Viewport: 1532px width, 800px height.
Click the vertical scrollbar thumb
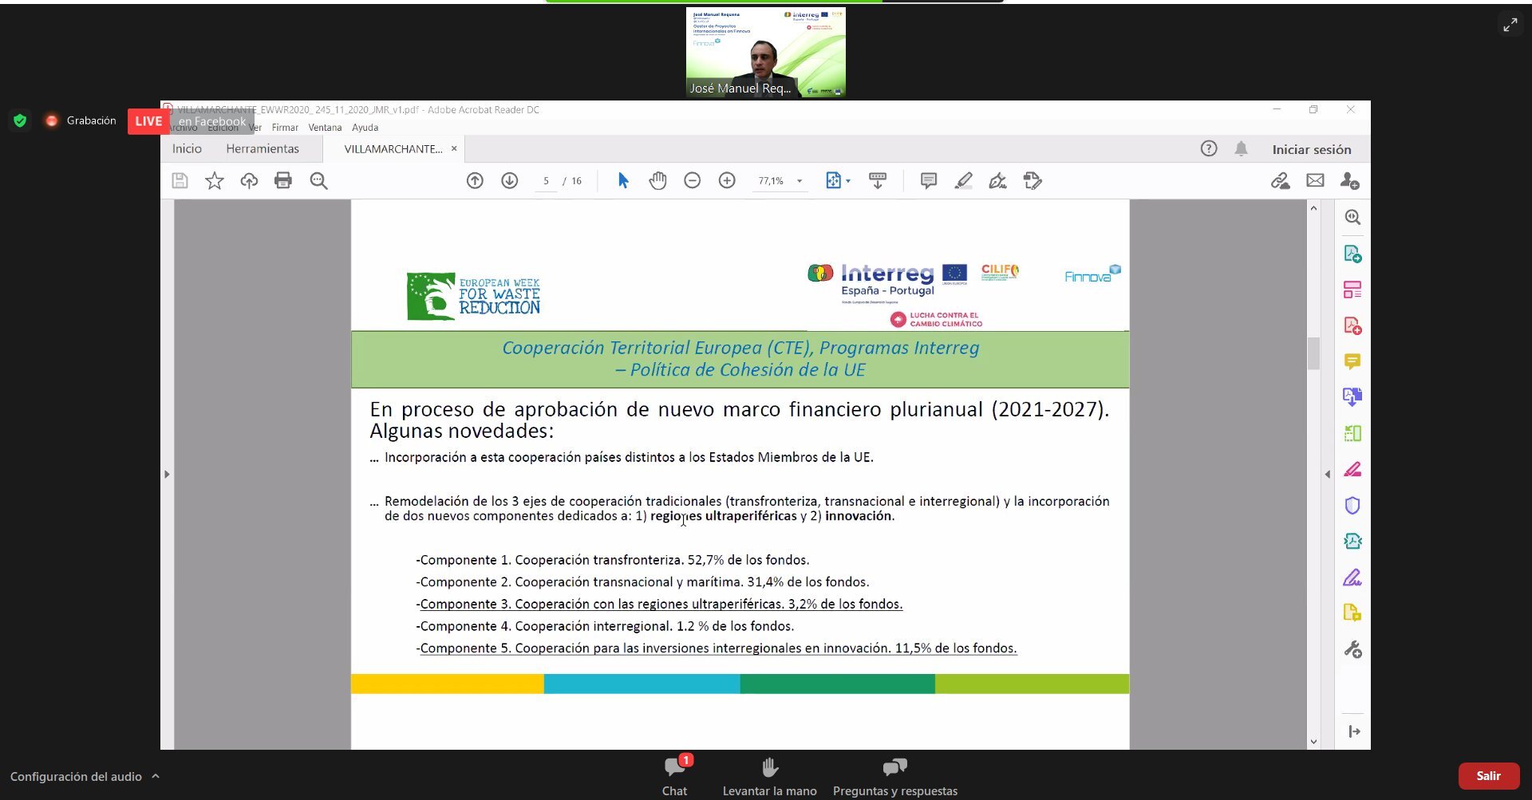[x=1313, y=353]
